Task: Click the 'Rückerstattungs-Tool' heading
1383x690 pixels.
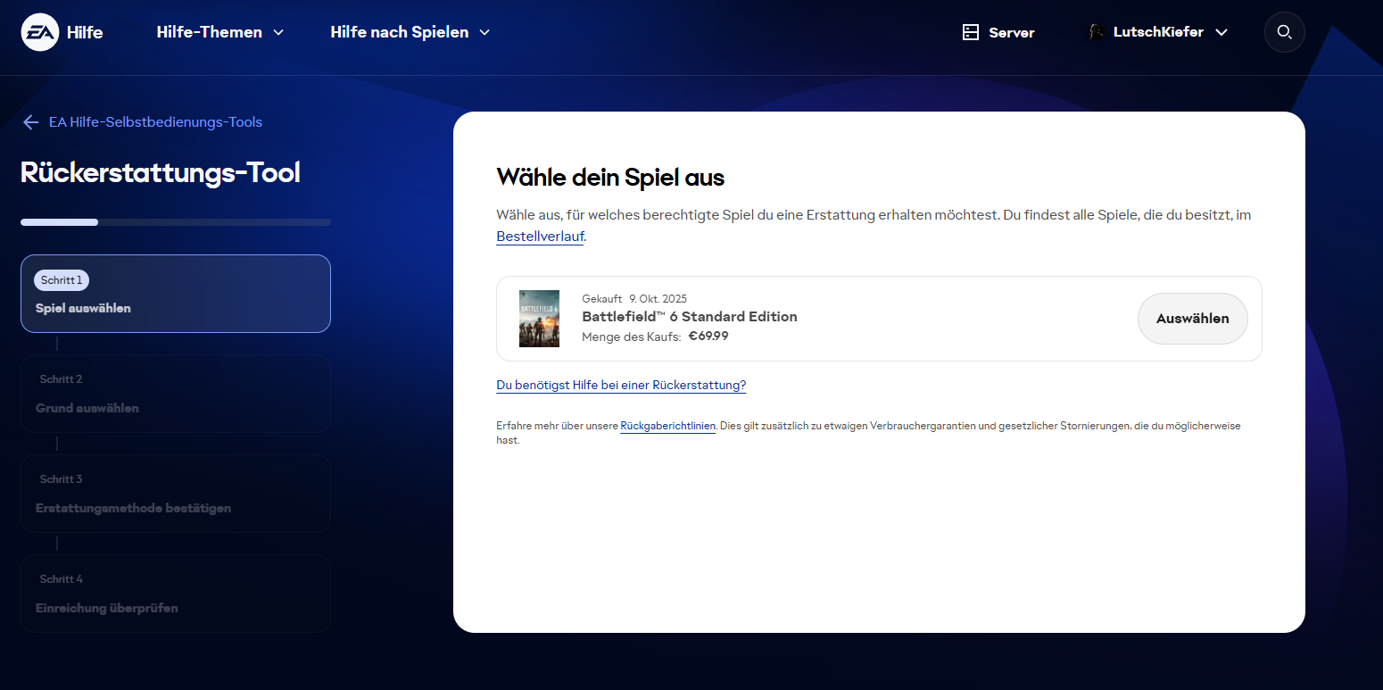Action: (161, 172)
